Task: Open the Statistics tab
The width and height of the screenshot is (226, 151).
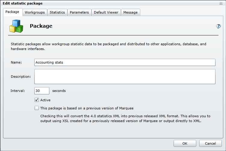Action: coord(57,12)
